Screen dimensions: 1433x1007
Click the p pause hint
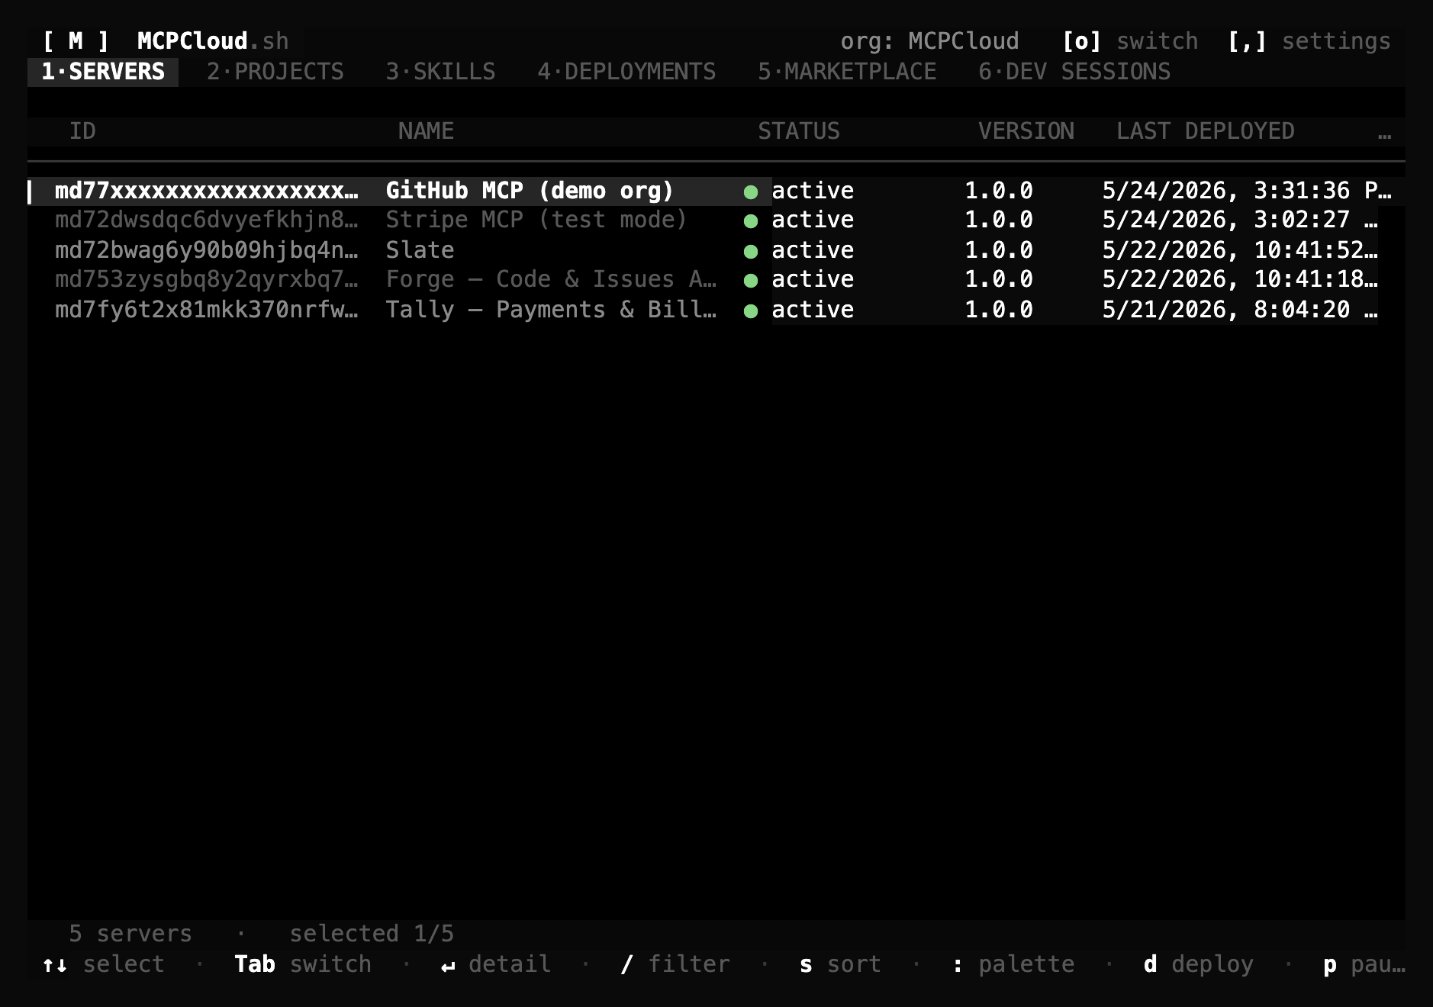[x=1364, y=964]
